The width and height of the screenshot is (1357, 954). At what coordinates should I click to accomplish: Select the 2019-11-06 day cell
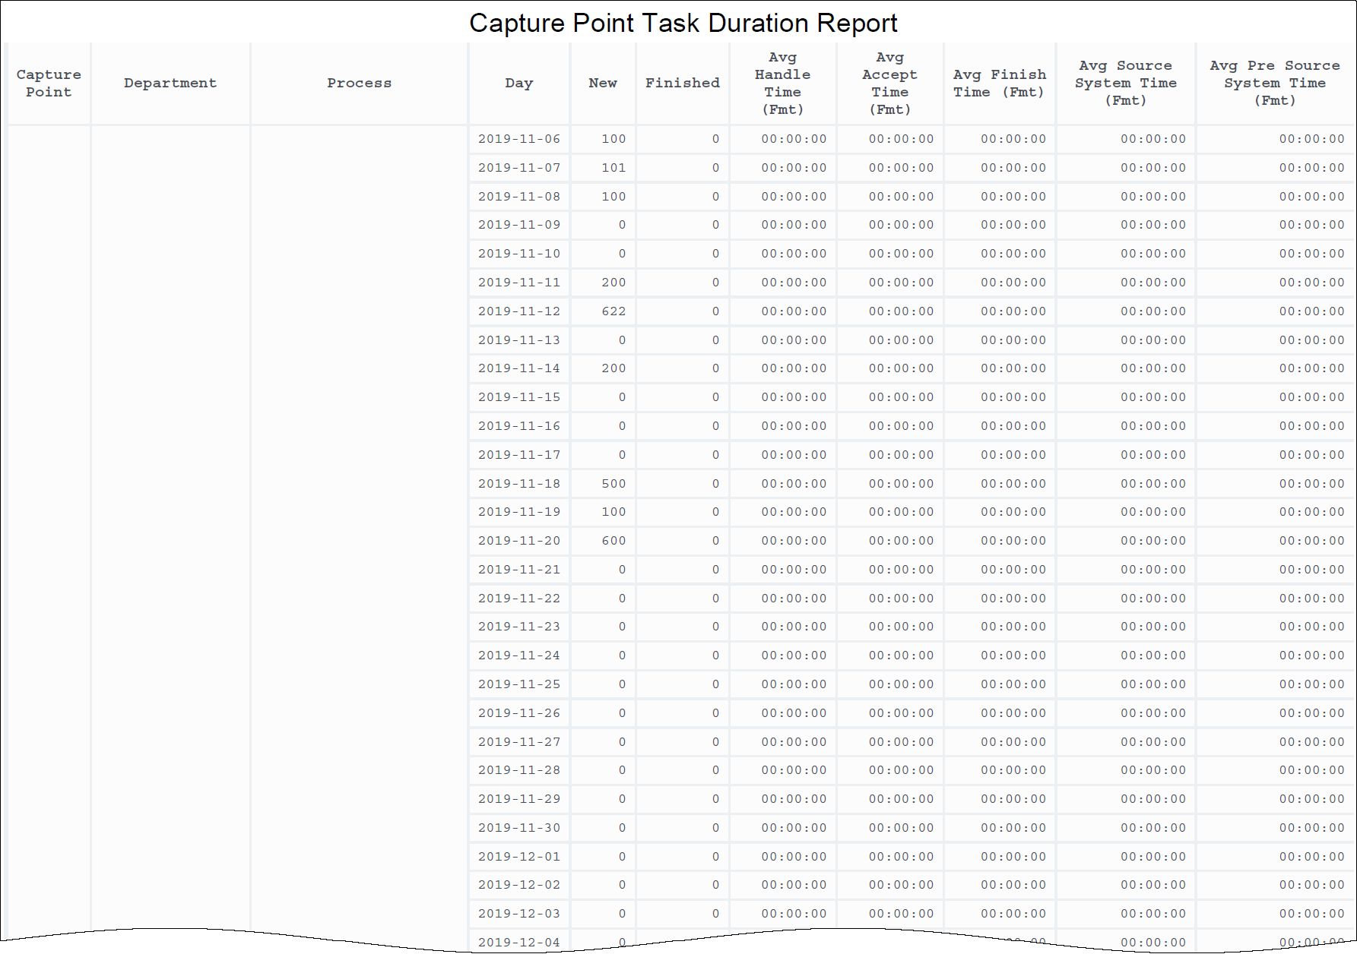point(518,139)
